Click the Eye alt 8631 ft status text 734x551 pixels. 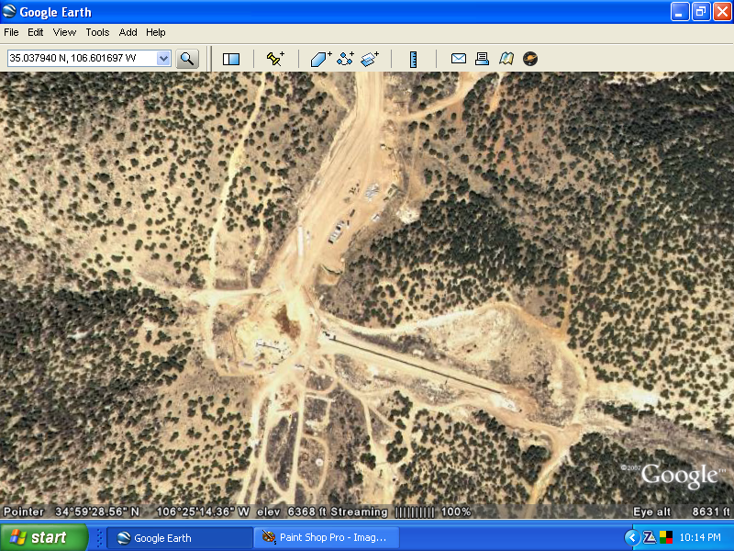pyautogui.click(x=681, y=512)
